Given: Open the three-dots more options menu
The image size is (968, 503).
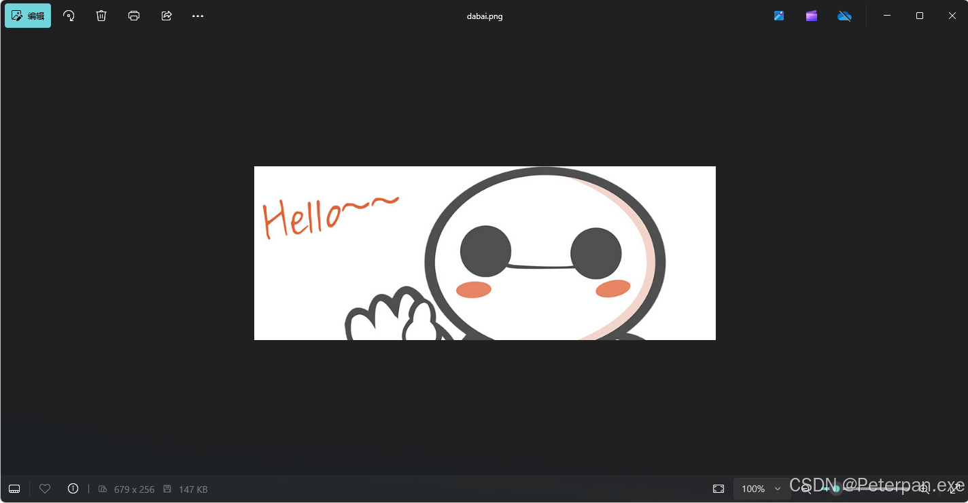Looking at the screenshot, I should tap(198, 16).
